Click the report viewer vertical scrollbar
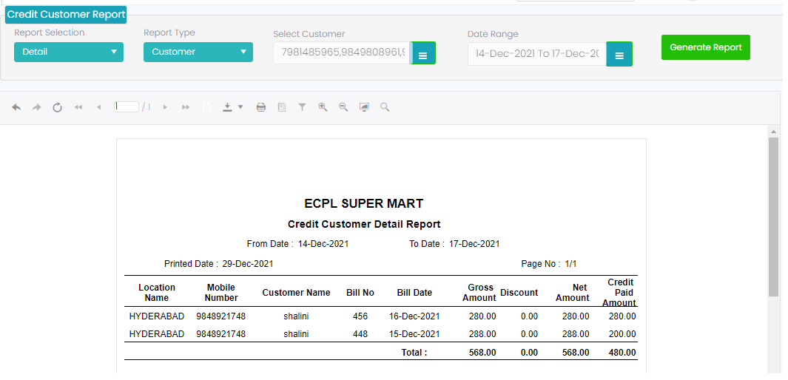The width and height of the screenshot is (788, 380). coord(773,217)
